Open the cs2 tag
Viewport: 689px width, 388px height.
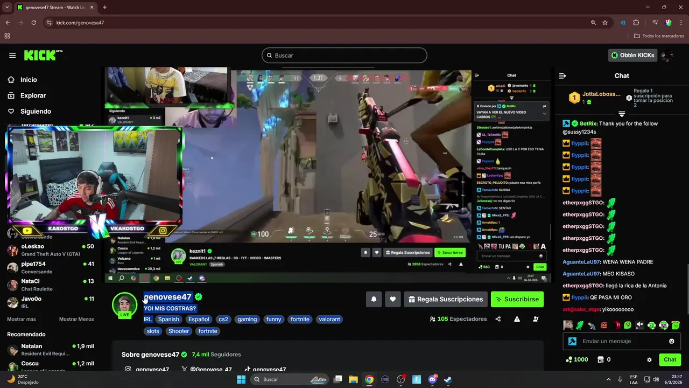[223, 319]
